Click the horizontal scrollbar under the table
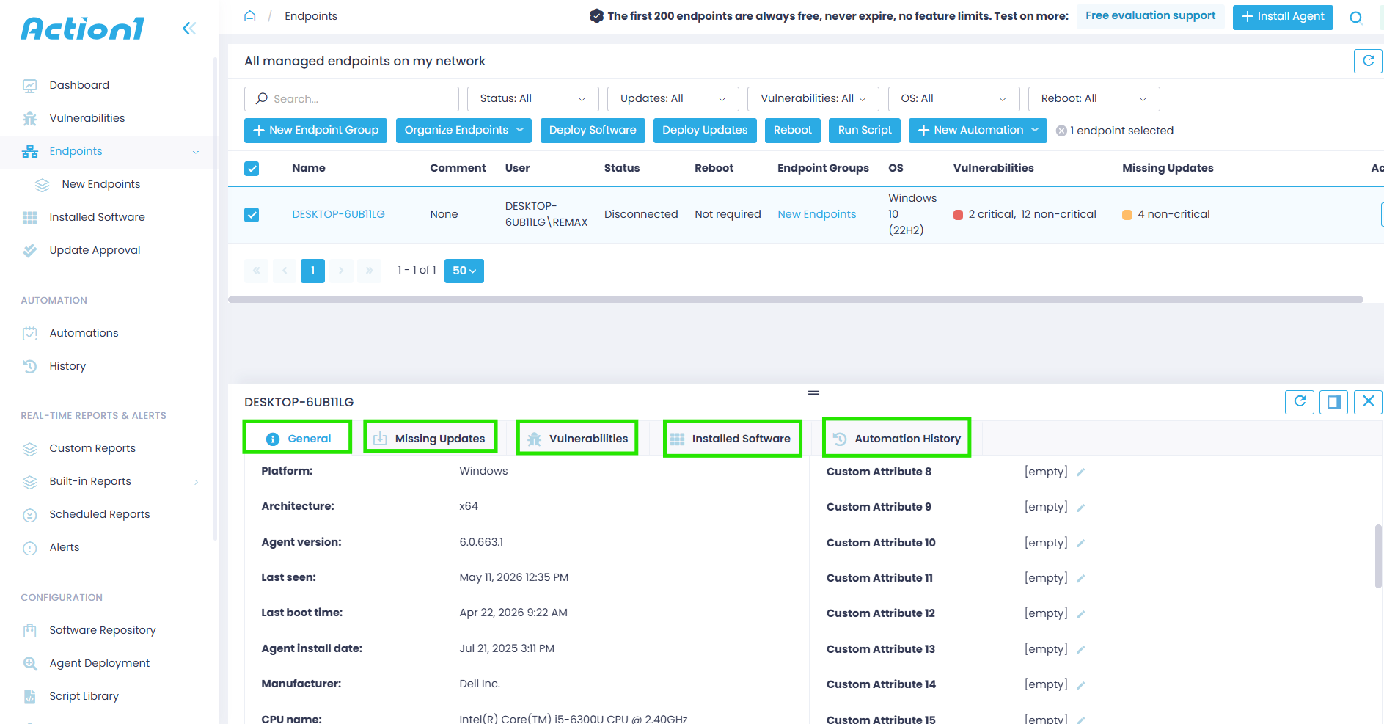This screenshot has height=724, width=1384. pos(796,300)
